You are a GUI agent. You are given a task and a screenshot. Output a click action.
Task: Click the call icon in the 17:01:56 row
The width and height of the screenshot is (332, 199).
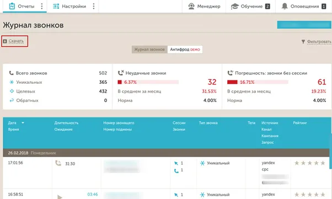coord(58,163)
